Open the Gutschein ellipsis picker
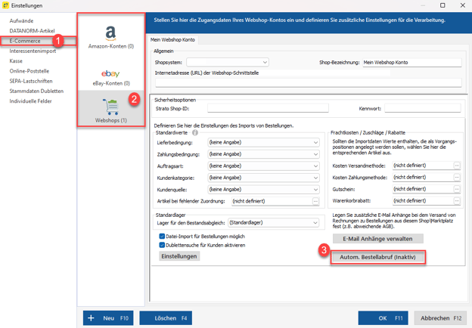 pyautogui.click(x=457, y=189)
